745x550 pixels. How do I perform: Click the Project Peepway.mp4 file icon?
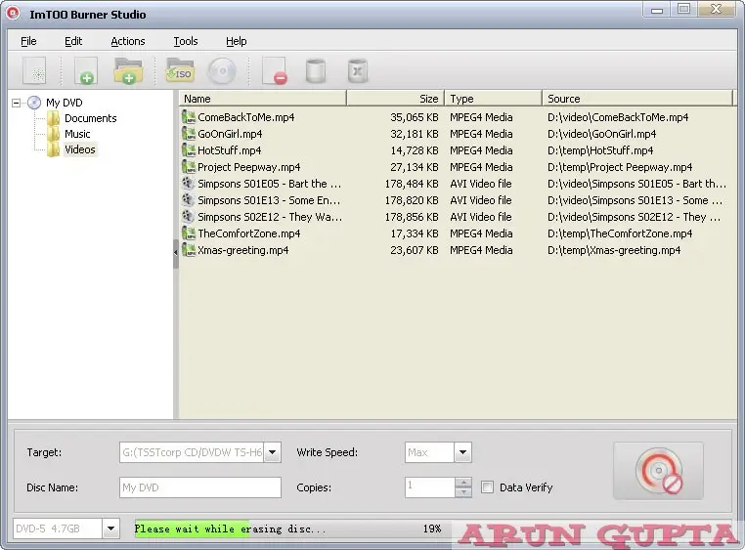click(189, 167)
